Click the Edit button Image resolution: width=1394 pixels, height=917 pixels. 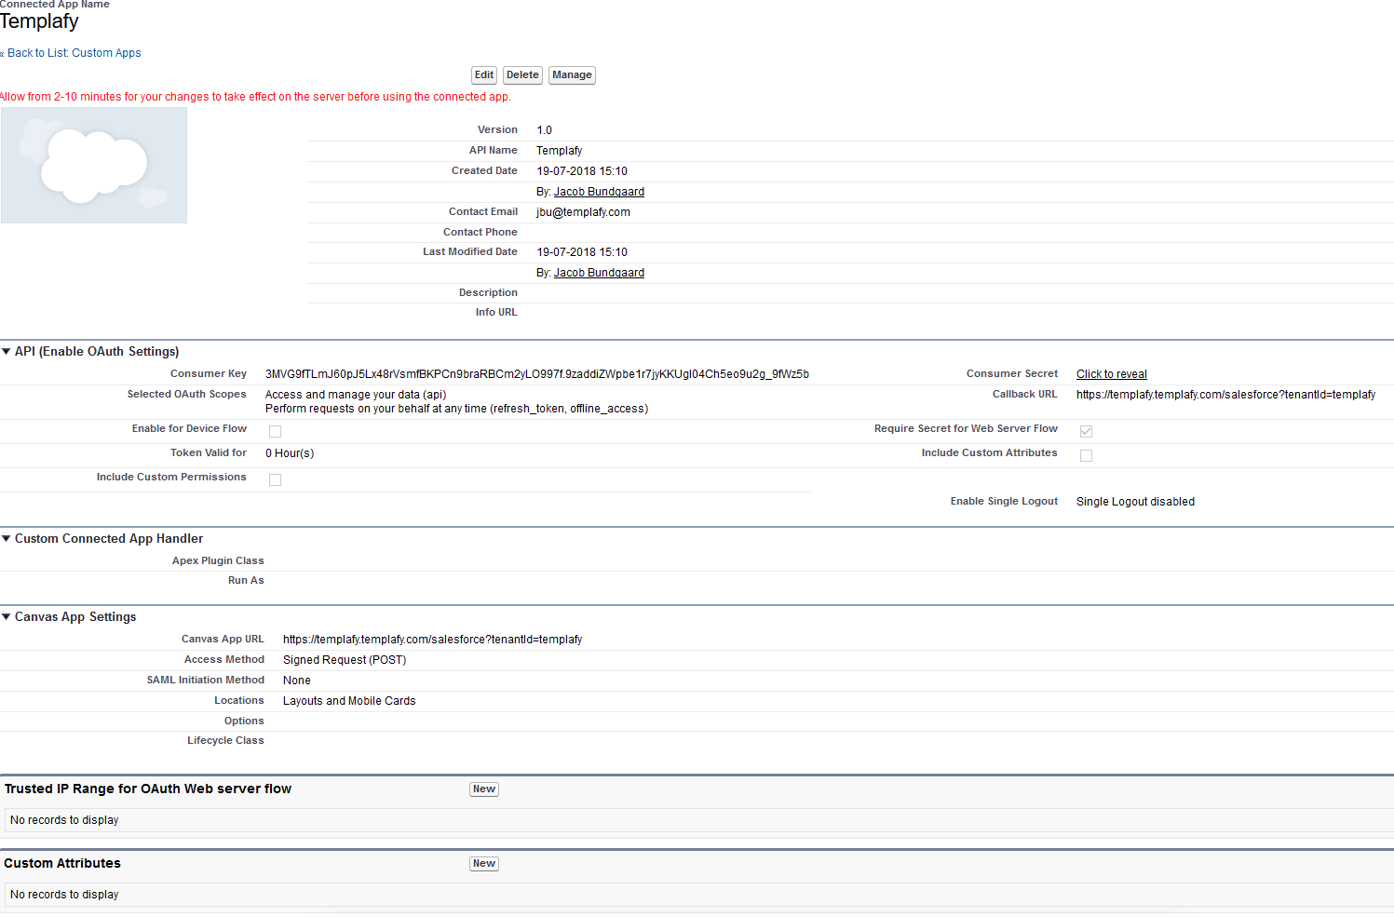pyautogui.click(x=484, y=75)
